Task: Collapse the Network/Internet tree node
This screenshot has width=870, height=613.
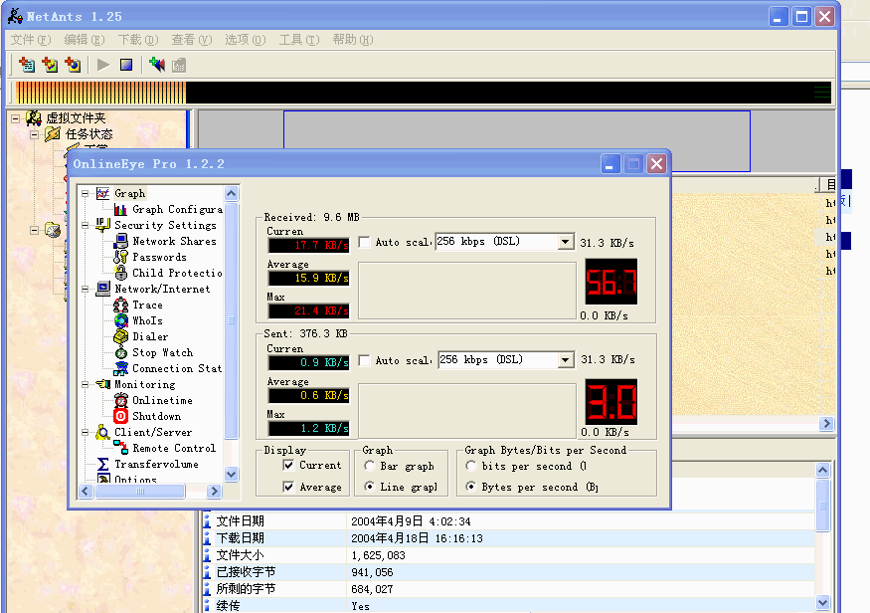Action: pos(85,289)
